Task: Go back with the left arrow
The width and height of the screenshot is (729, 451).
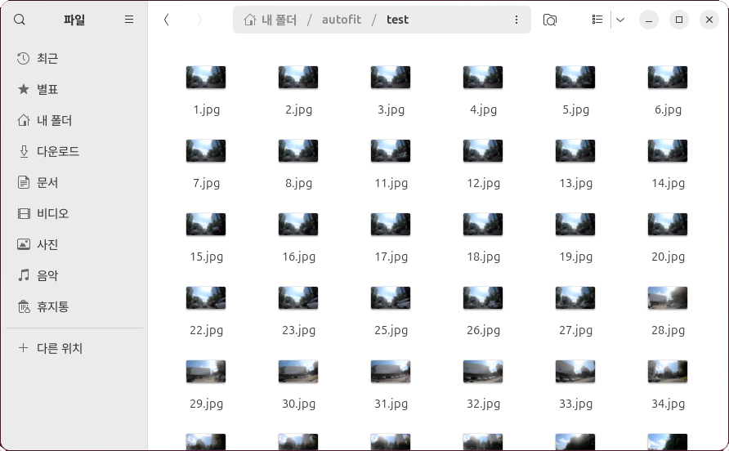Action: click(x=166, y=20)
